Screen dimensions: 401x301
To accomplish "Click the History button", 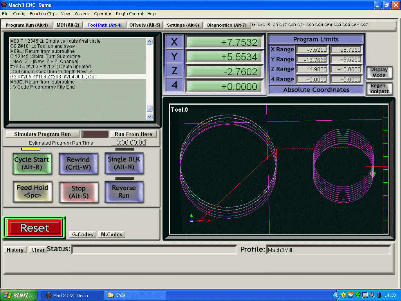I will [x=15, y=250].
